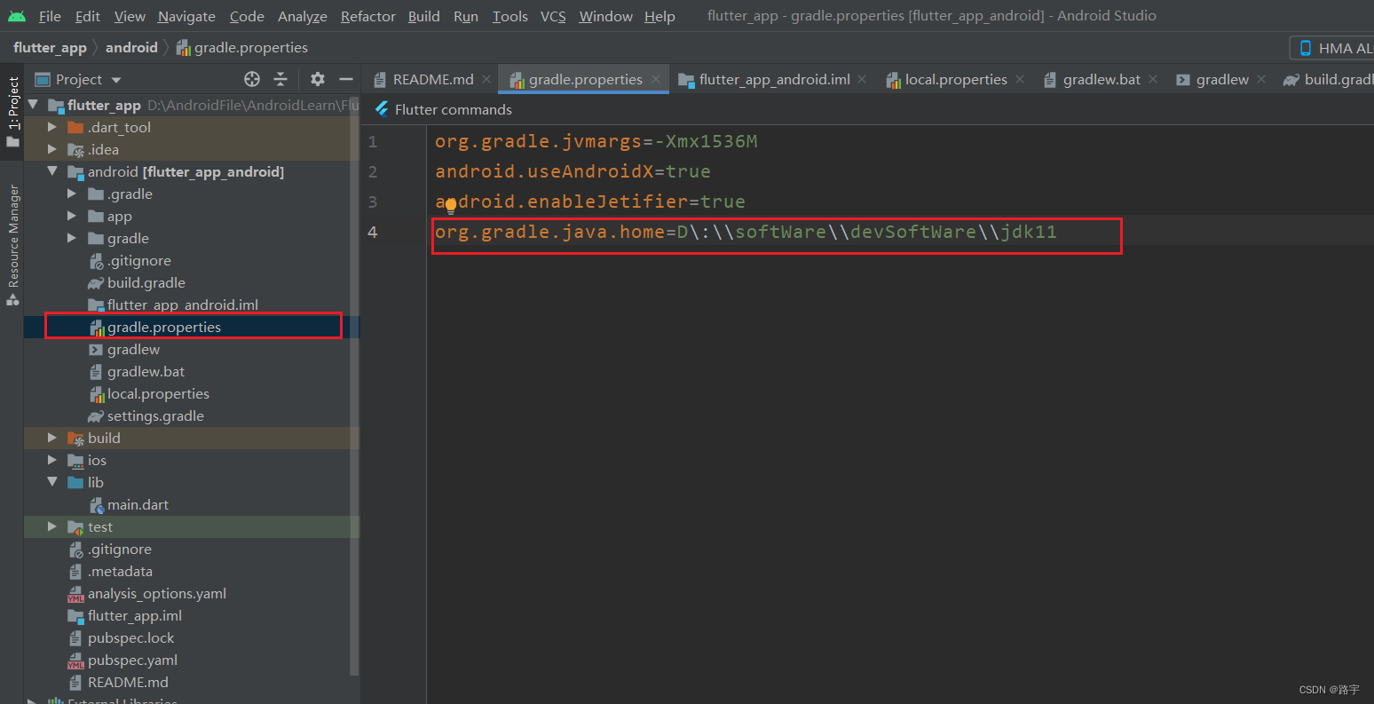
Task: Open the File menu
Action: pyautogui.click(x=51, y=16)
